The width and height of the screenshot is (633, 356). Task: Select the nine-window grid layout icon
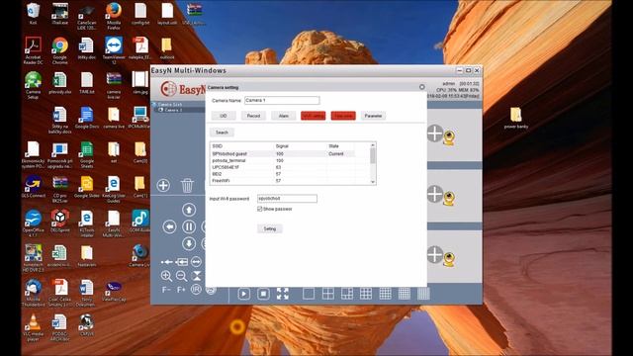pos(366,294)
